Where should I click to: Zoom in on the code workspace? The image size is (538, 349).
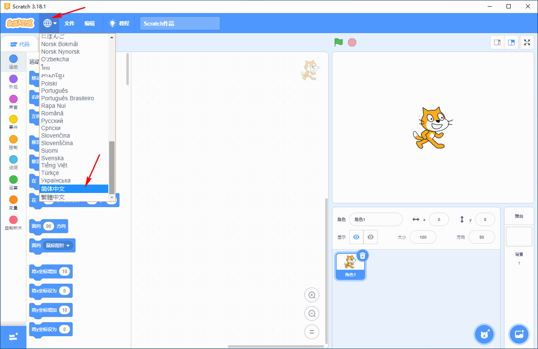pos(312,295)
